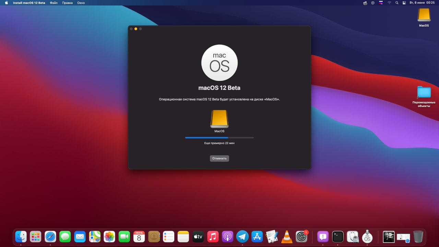Click the installation progress bar
The image size is (439, 247).
point(219,138)
